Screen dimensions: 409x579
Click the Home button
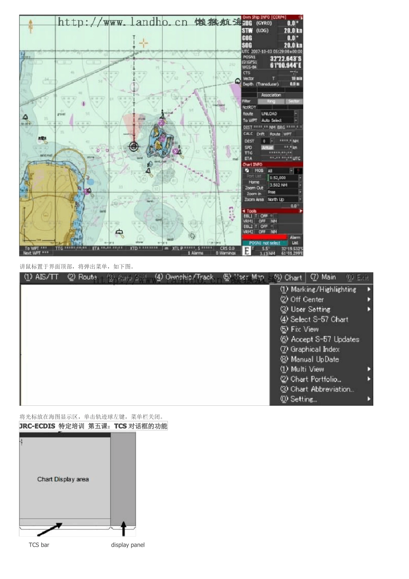click(x=254, y=182)
